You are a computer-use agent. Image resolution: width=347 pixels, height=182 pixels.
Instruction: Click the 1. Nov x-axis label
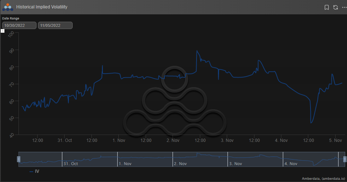[x=119, y=140]
